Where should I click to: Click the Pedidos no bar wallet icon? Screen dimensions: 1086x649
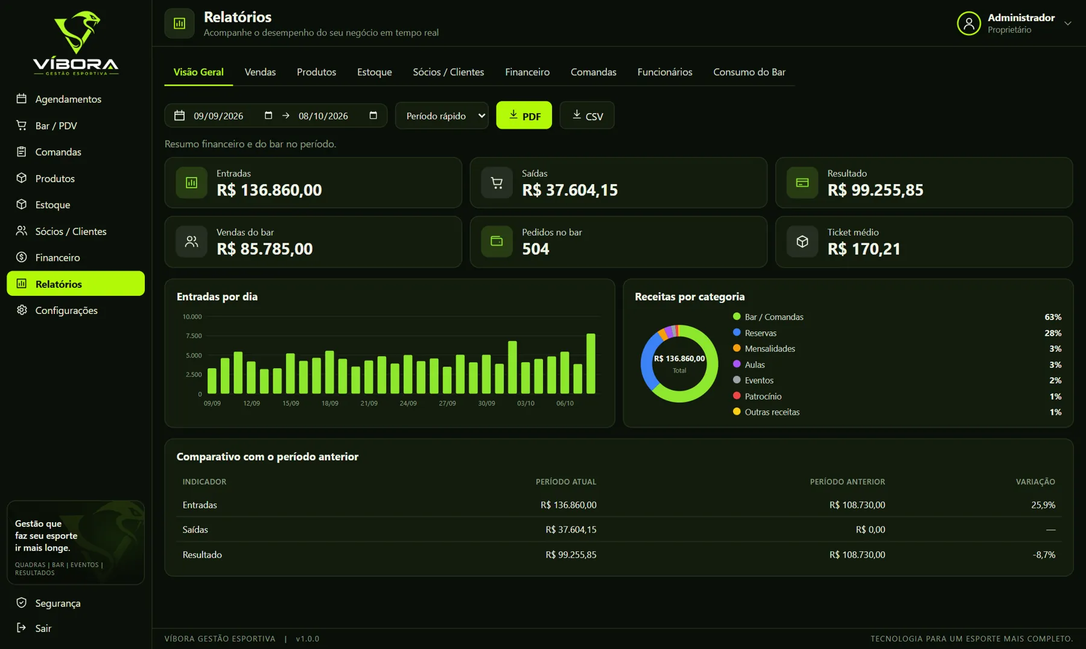pyautogui.click(x=497, y=241)
